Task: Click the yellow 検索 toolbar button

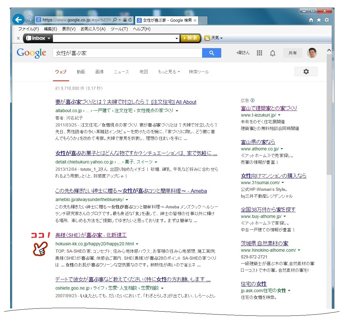Action: click(x=190, y=38)
